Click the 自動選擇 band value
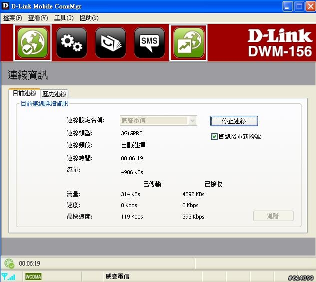The height and width of the screenshot is (282, 316). click(133, 145)
